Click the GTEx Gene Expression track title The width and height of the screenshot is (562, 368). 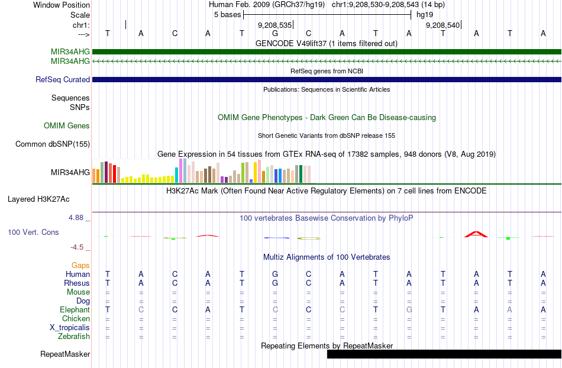click(327, 154)
